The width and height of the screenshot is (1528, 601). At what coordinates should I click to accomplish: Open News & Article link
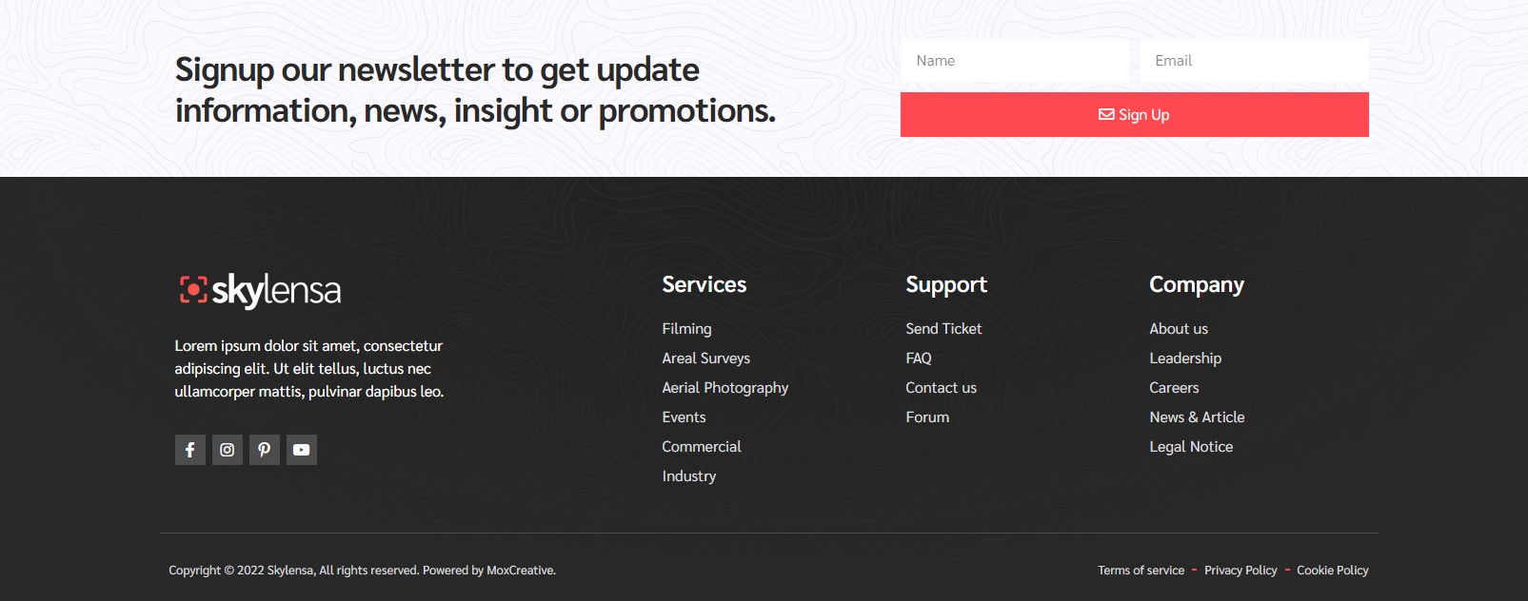tap(1197, 417)
